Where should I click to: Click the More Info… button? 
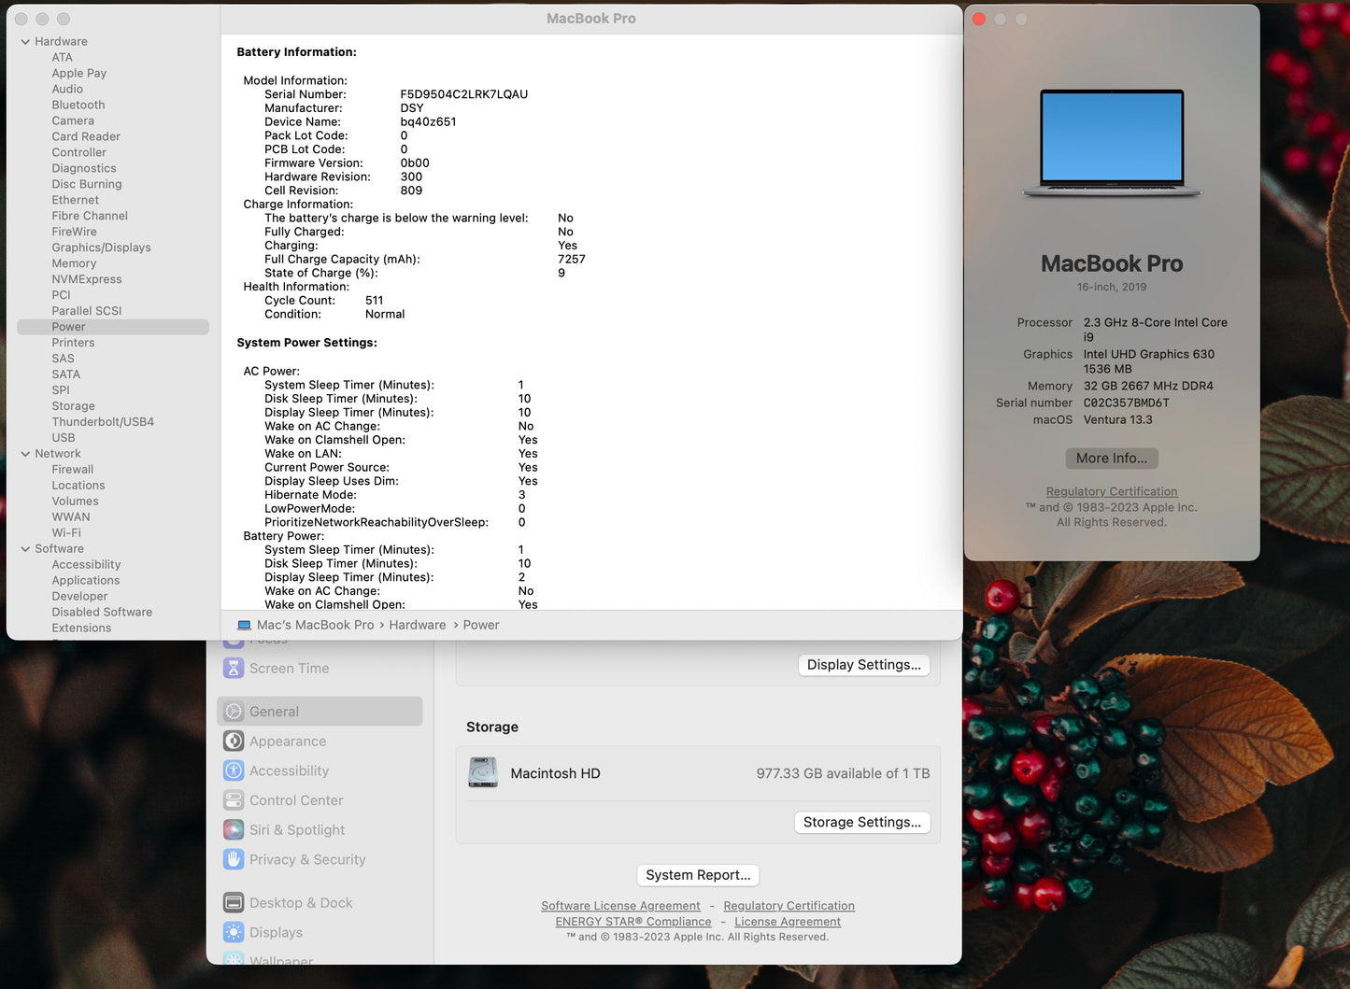pyautogui.click(x=1111, y=458)
